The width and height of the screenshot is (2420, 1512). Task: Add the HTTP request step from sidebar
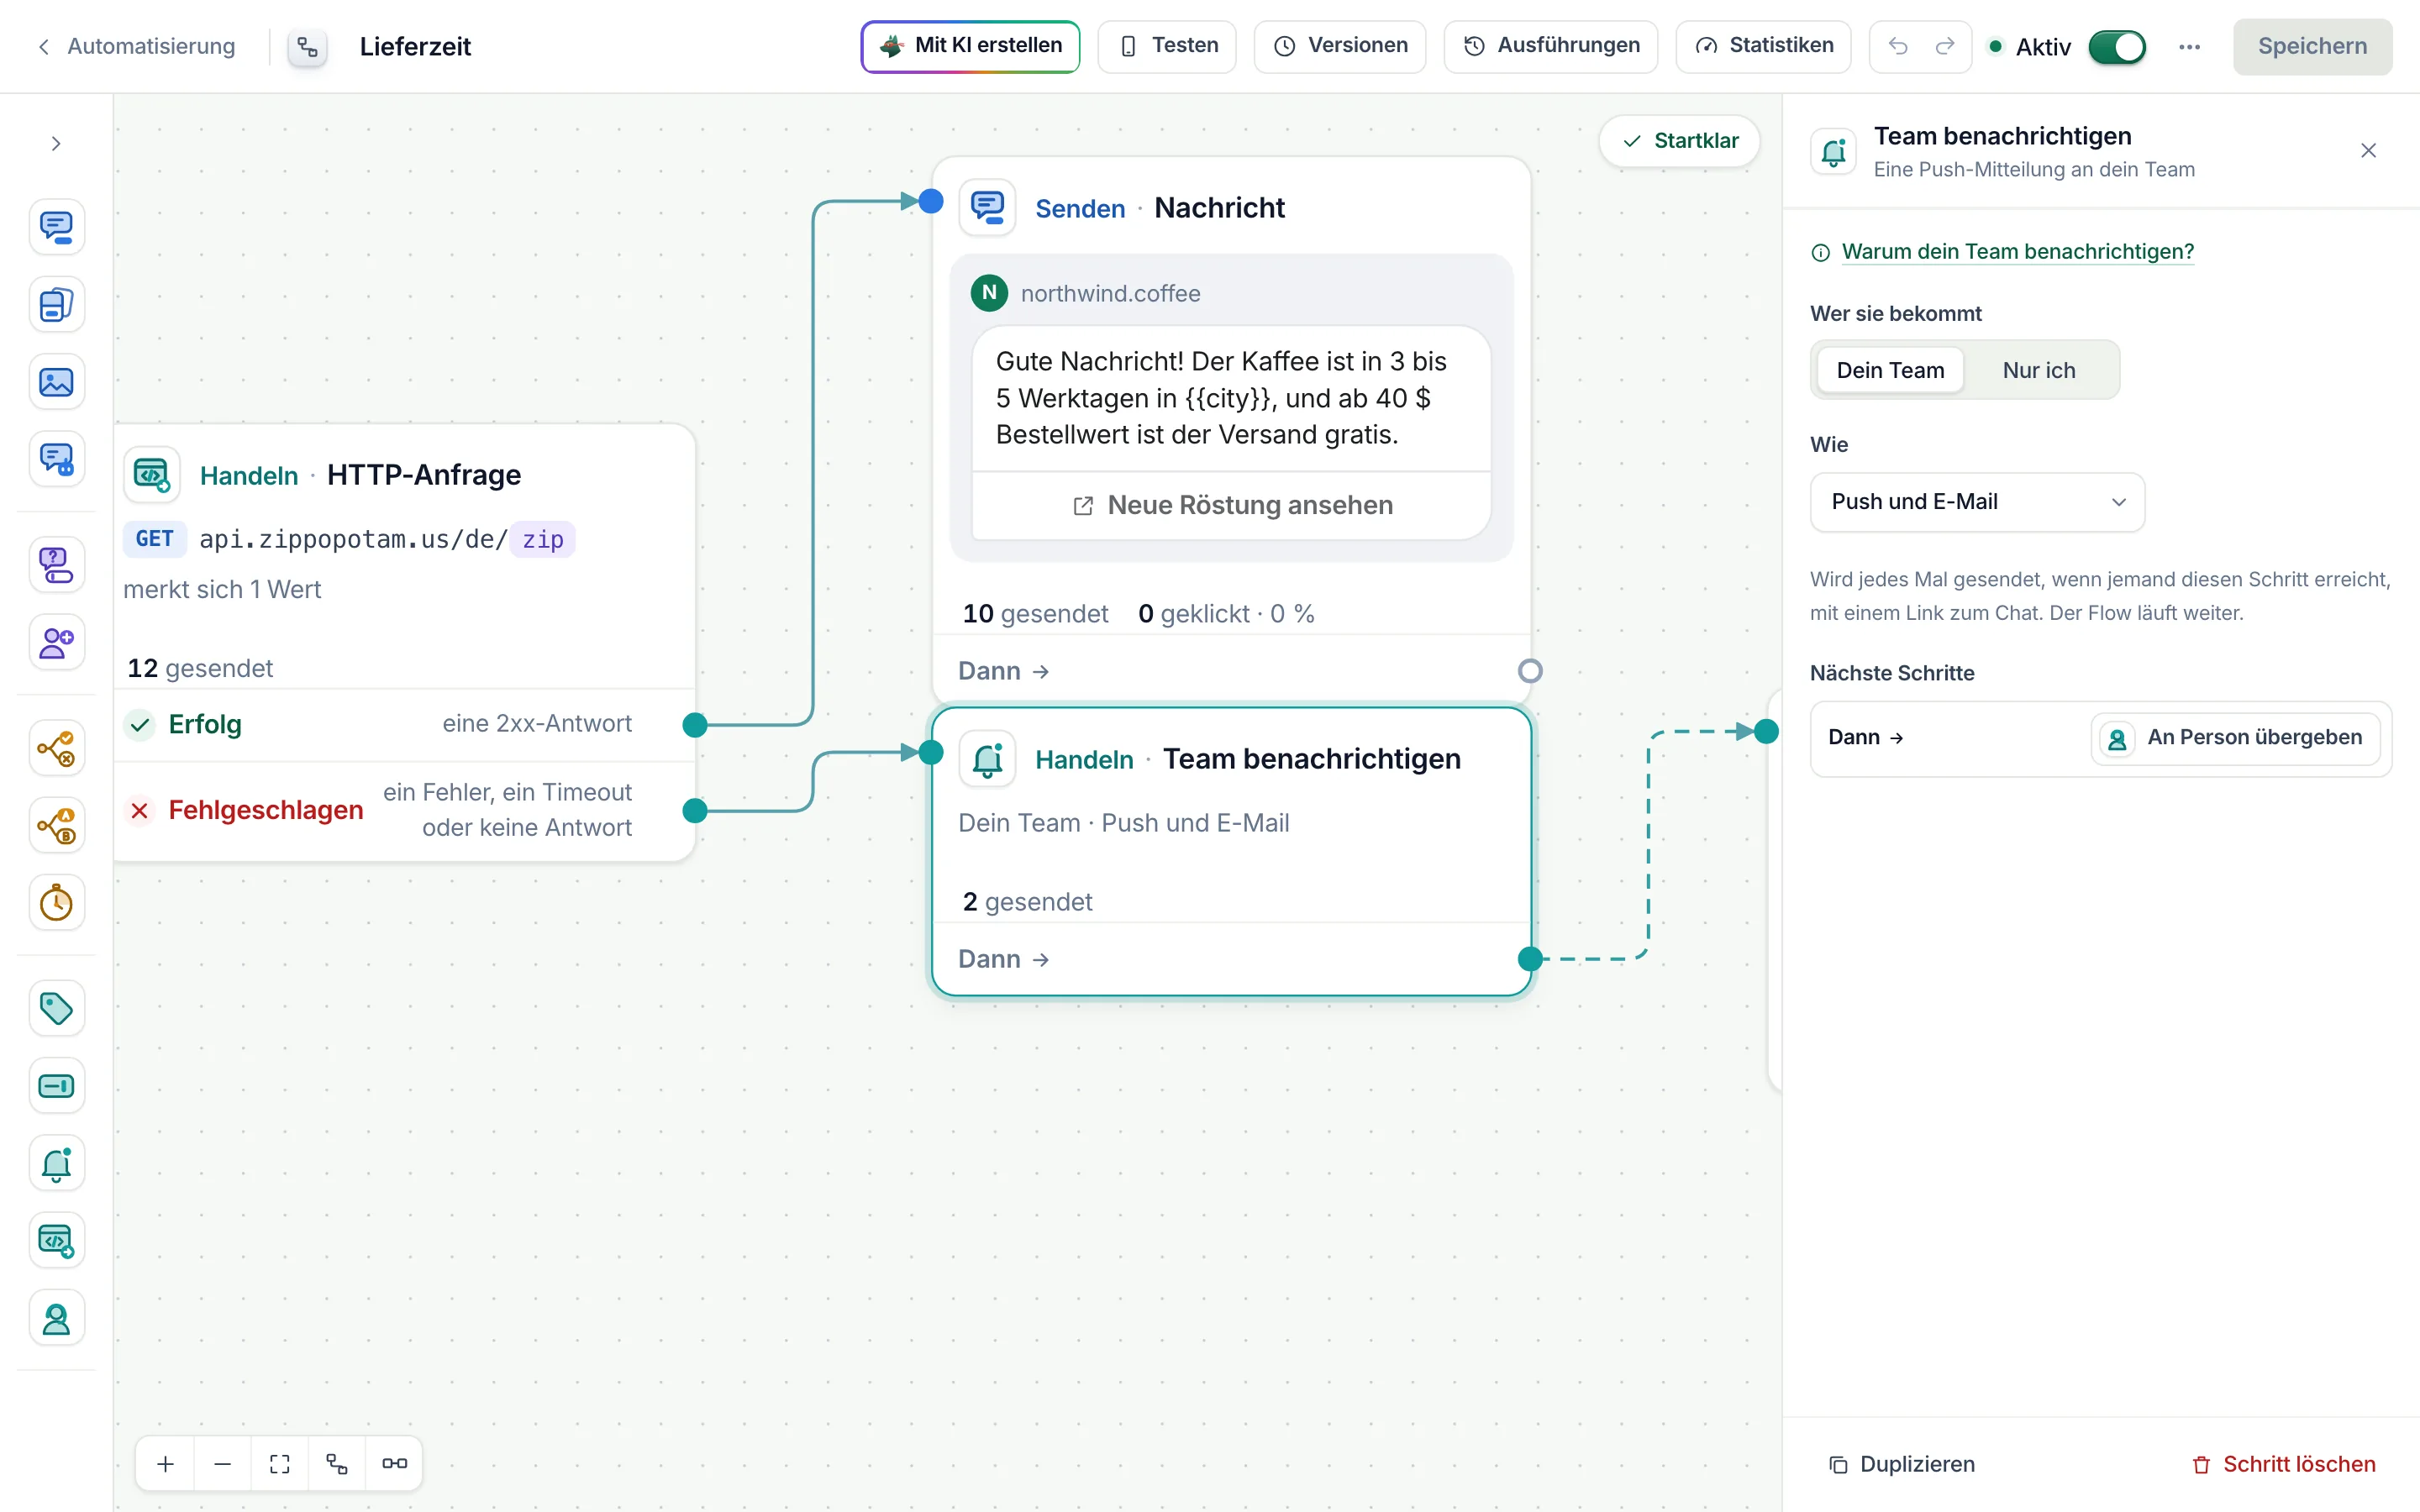[56, 1241]
